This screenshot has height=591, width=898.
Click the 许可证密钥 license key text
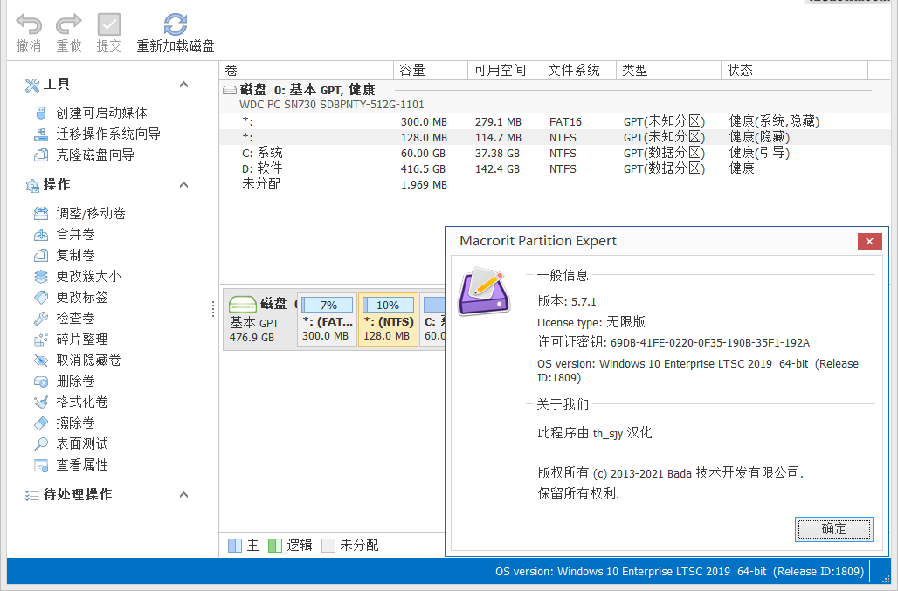(x=673, y=343)
